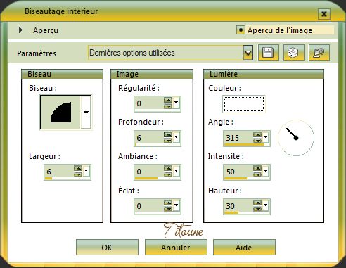Decrease the Intensité value

click(257, 174)
